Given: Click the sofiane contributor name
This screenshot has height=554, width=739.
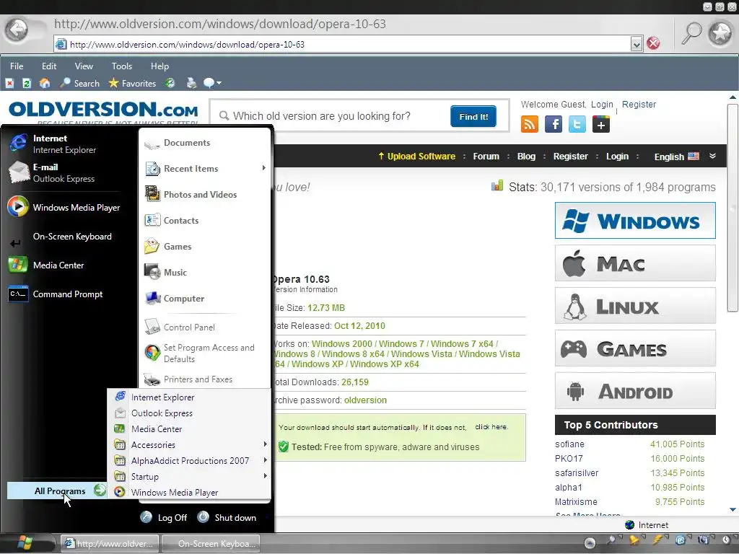Looking at the screenshot, I should 569,444.
